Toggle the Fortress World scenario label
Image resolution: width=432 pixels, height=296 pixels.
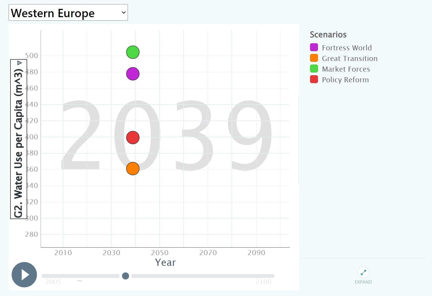[x=347, y=48]
